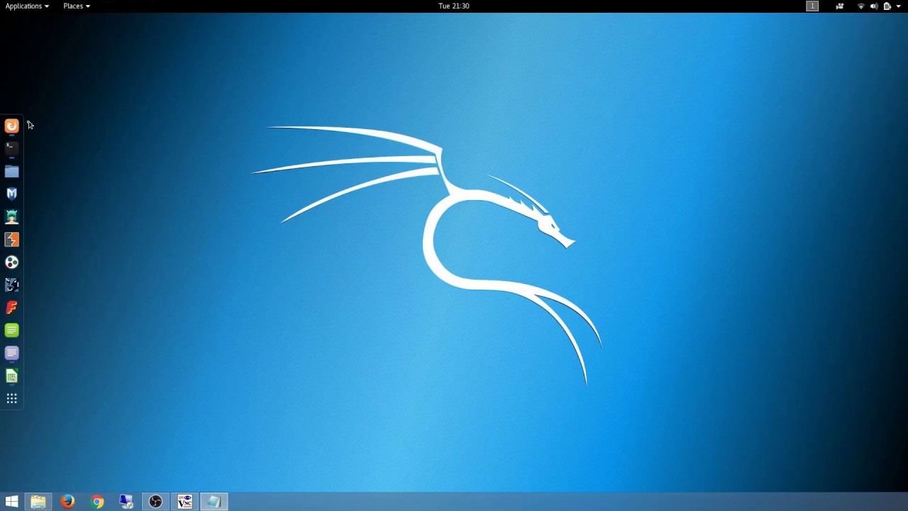Image resolution: width=908 pixels, height=511 pixels.
Task: Select workspace indicator 1 in top bar
Action: point(812,6)
